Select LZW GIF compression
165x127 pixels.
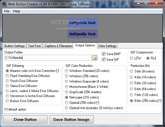(135, 58)
